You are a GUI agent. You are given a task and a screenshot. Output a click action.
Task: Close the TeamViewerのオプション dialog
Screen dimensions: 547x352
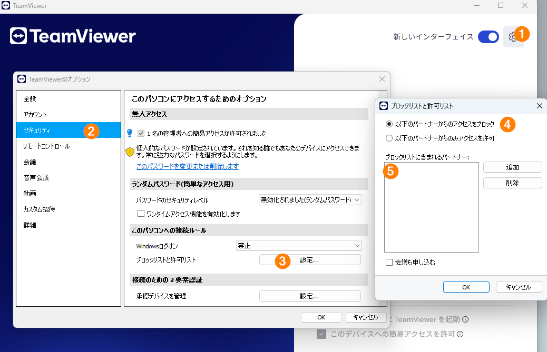[x=382, y=79]
